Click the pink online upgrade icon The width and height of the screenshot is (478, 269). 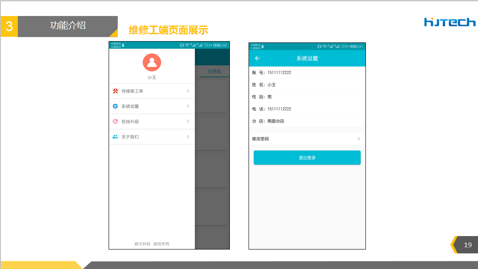coord(115,122)
